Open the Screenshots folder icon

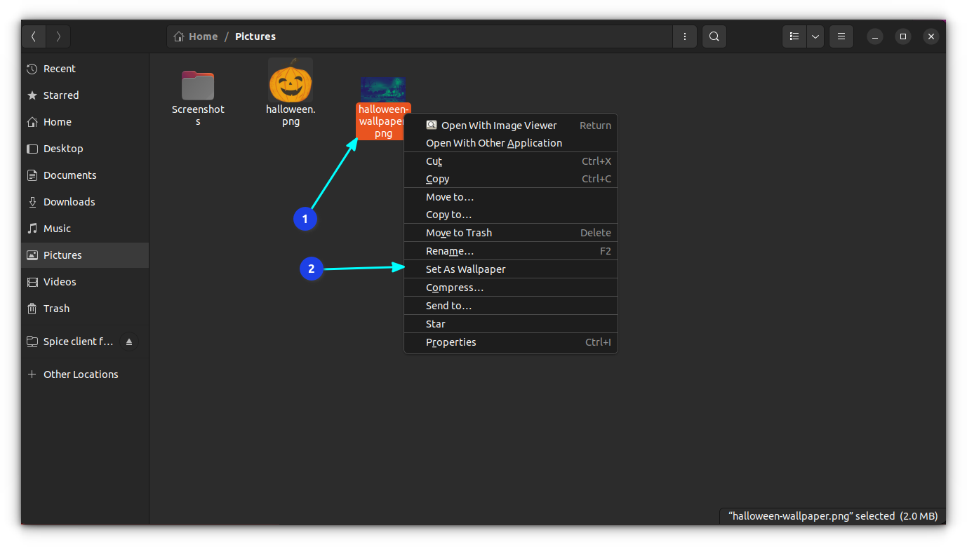198,87
